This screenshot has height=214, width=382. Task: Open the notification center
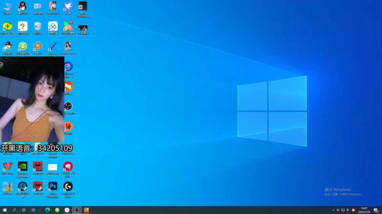376,210
